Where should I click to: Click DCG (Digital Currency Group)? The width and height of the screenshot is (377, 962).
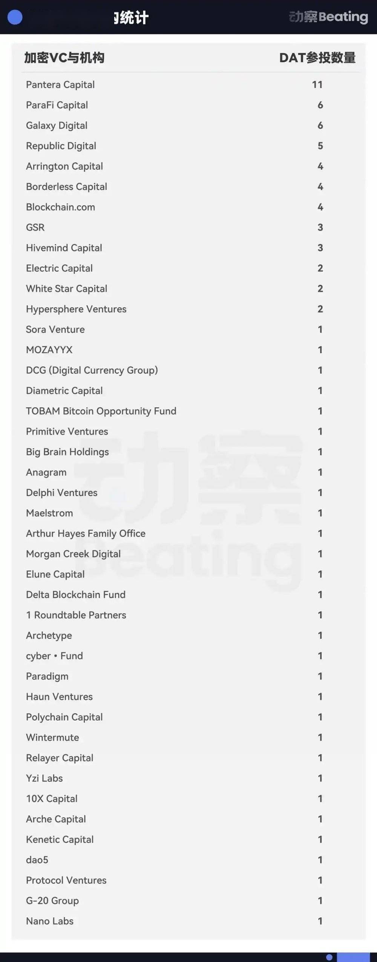click(x=92, y=370)
